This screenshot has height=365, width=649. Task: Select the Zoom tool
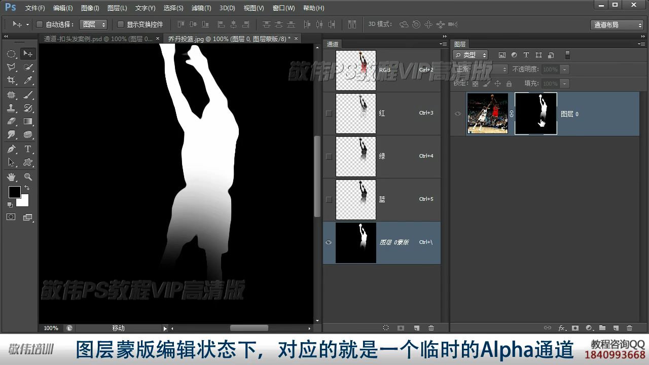[x=28, y=177]
